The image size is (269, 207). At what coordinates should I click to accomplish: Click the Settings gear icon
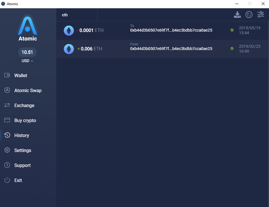tap(7, 150)
